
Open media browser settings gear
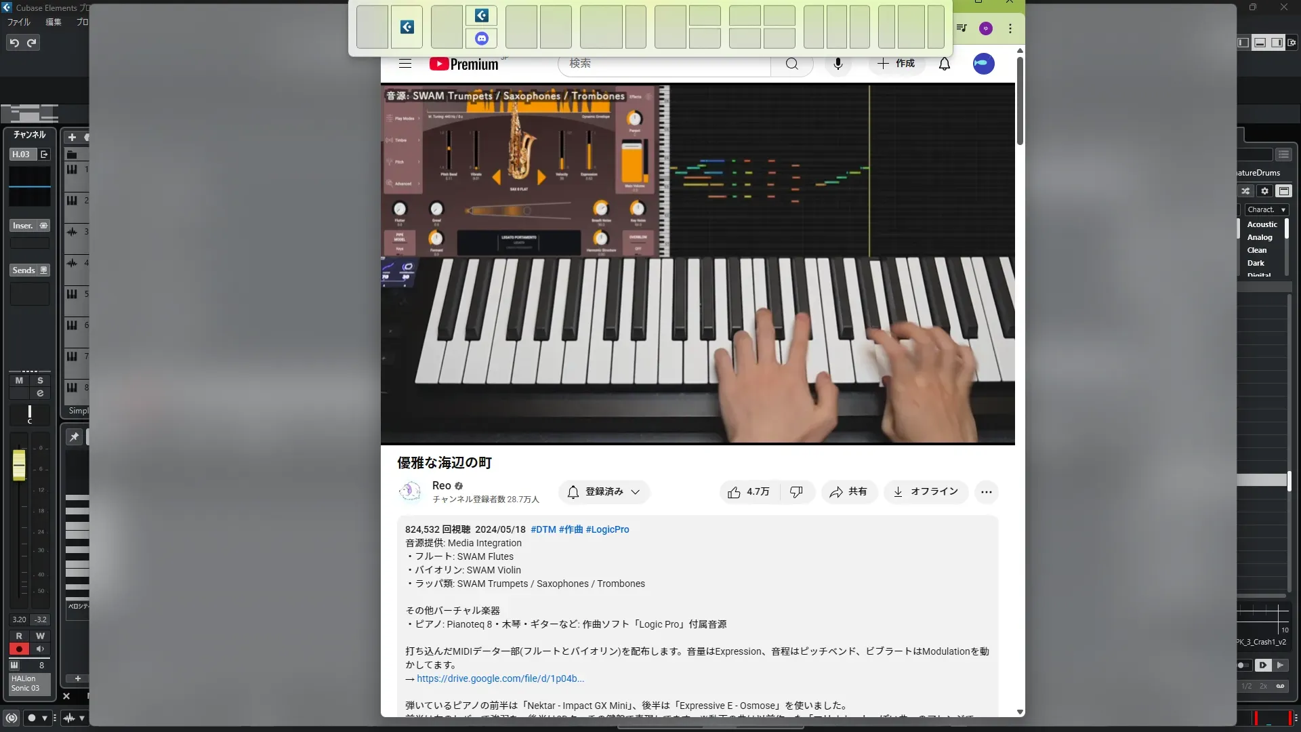pyautogui.click(x=1264, y=191)
